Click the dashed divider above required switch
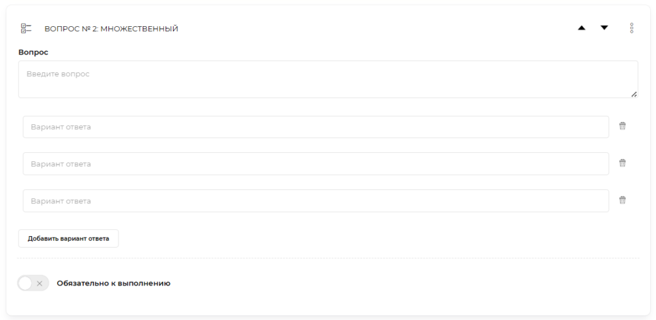This screenshot has height=320, width=656. pyautogui.click(x=328, y=259)
